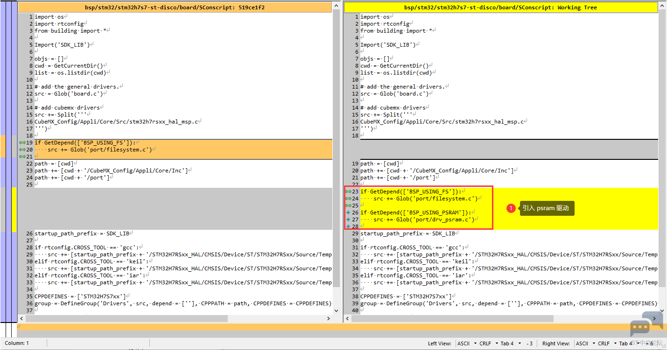Click the added-line plus marker on line 26
Viewport: 667px width, 350px height.
[348, 213]
